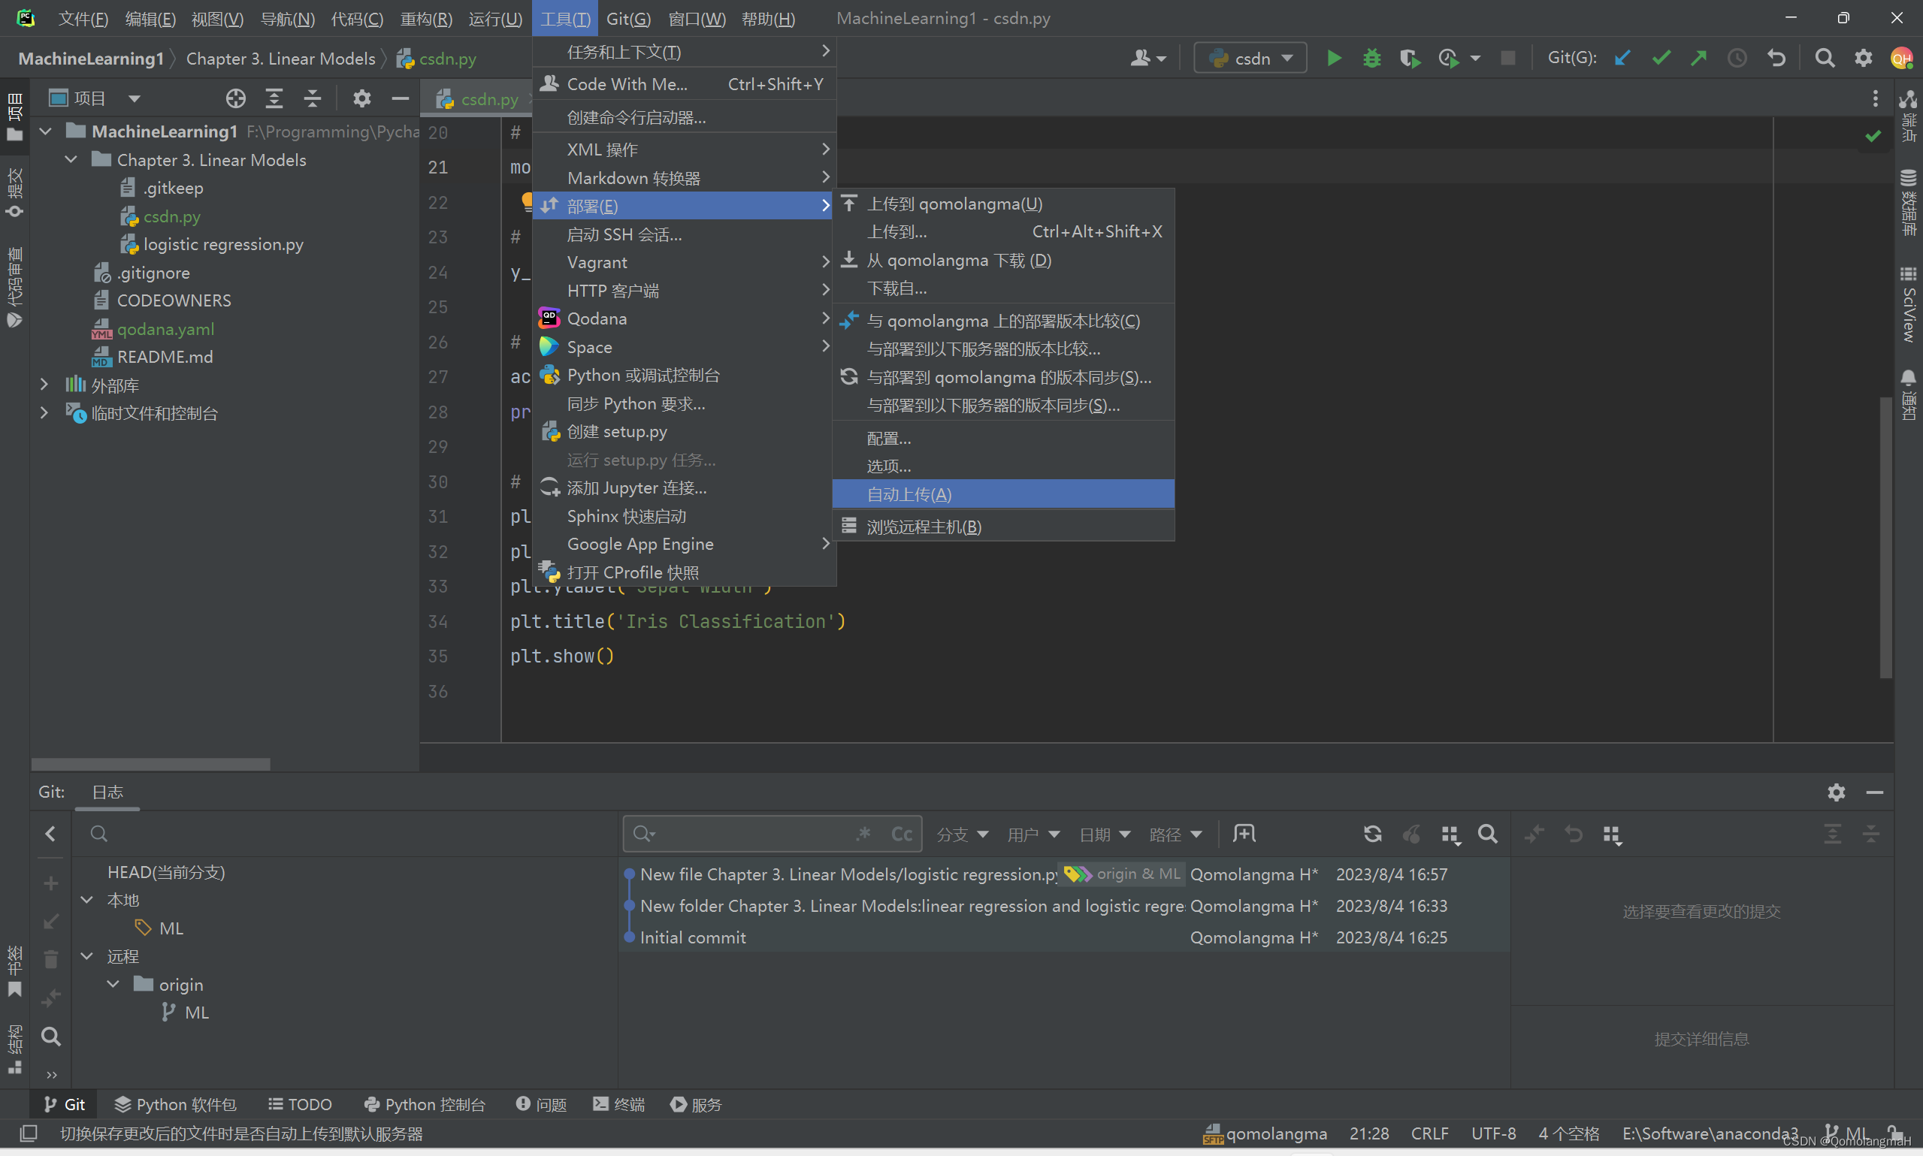Screen dimensions: 1923x1156
Task: Open Git history clock icon in toolbar
Action: (1737, 59)
